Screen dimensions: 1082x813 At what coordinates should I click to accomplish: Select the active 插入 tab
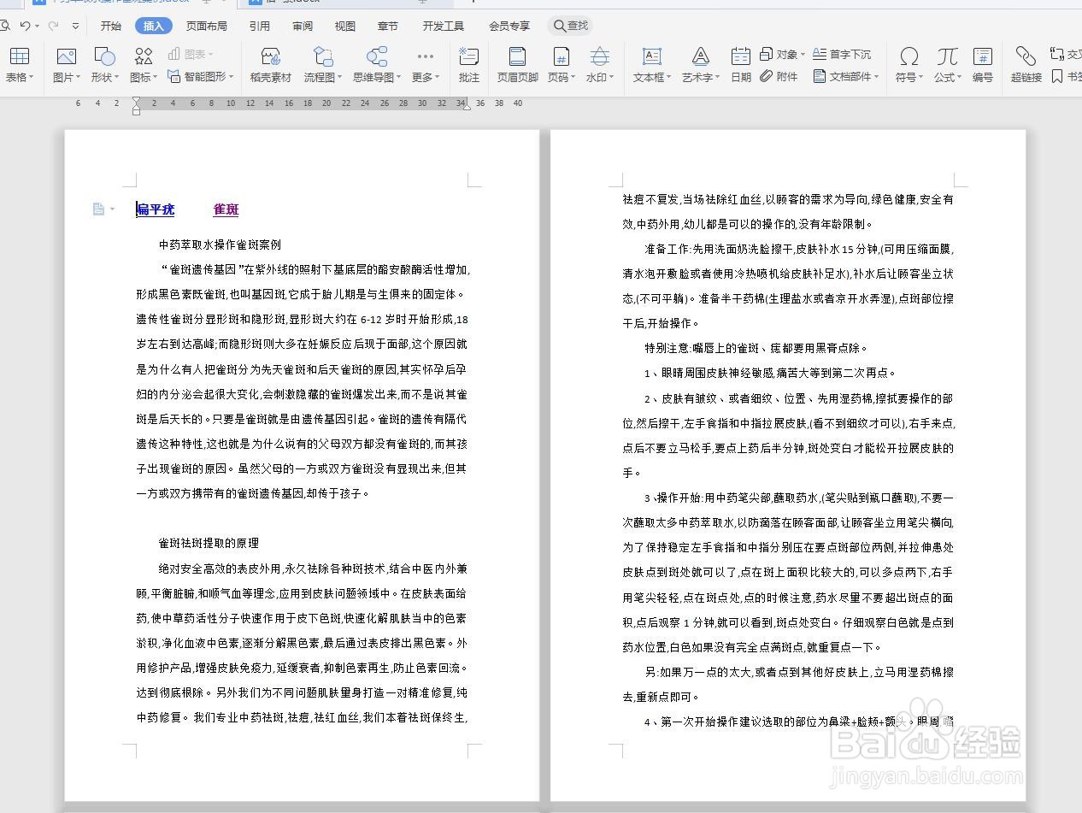pos(154,26)
